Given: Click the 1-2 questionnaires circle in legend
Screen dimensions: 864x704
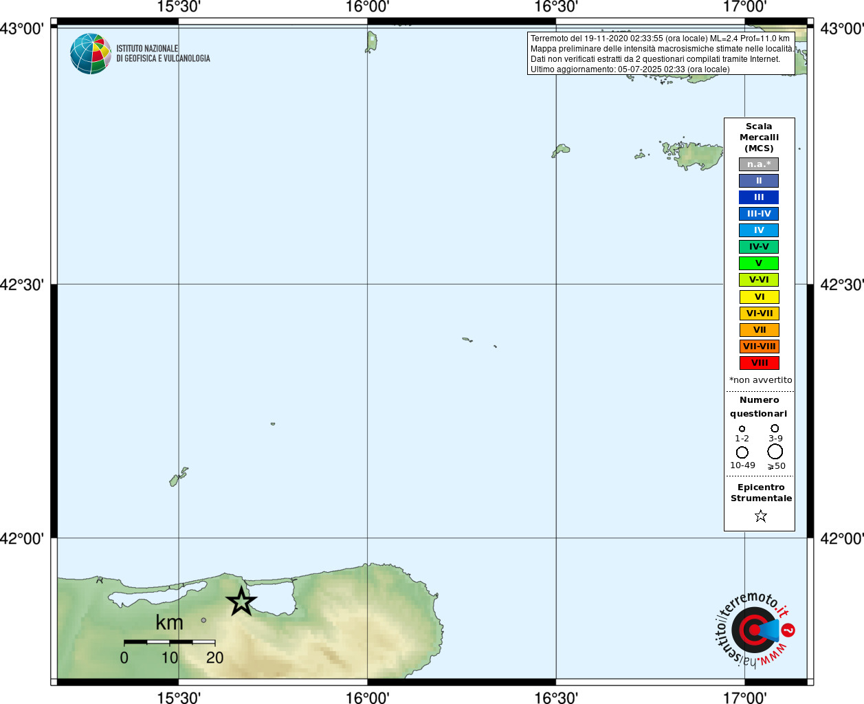Looking at the screenshot, I should click(742, 428).
